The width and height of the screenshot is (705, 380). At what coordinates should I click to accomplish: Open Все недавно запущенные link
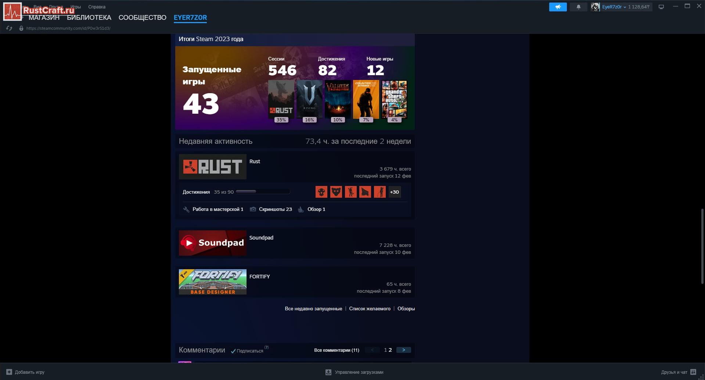coord(313,309)
